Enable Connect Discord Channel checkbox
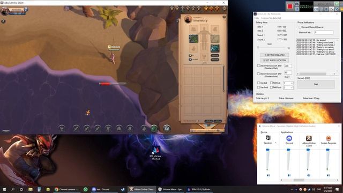Screen dimensions: 343x193 300,27
